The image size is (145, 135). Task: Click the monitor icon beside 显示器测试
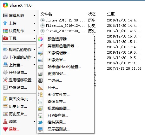[x=40, y=129]
